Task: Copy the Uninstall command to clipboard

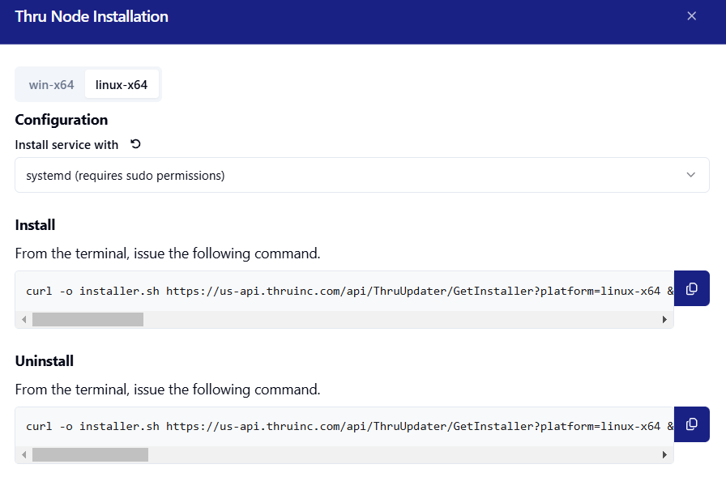Action: (691, 424)
